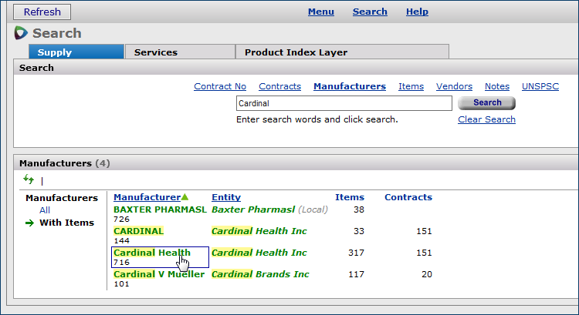Switch to the Product Index Layer tab
This screenshot has height=315, width=579.
pos(296,52)
